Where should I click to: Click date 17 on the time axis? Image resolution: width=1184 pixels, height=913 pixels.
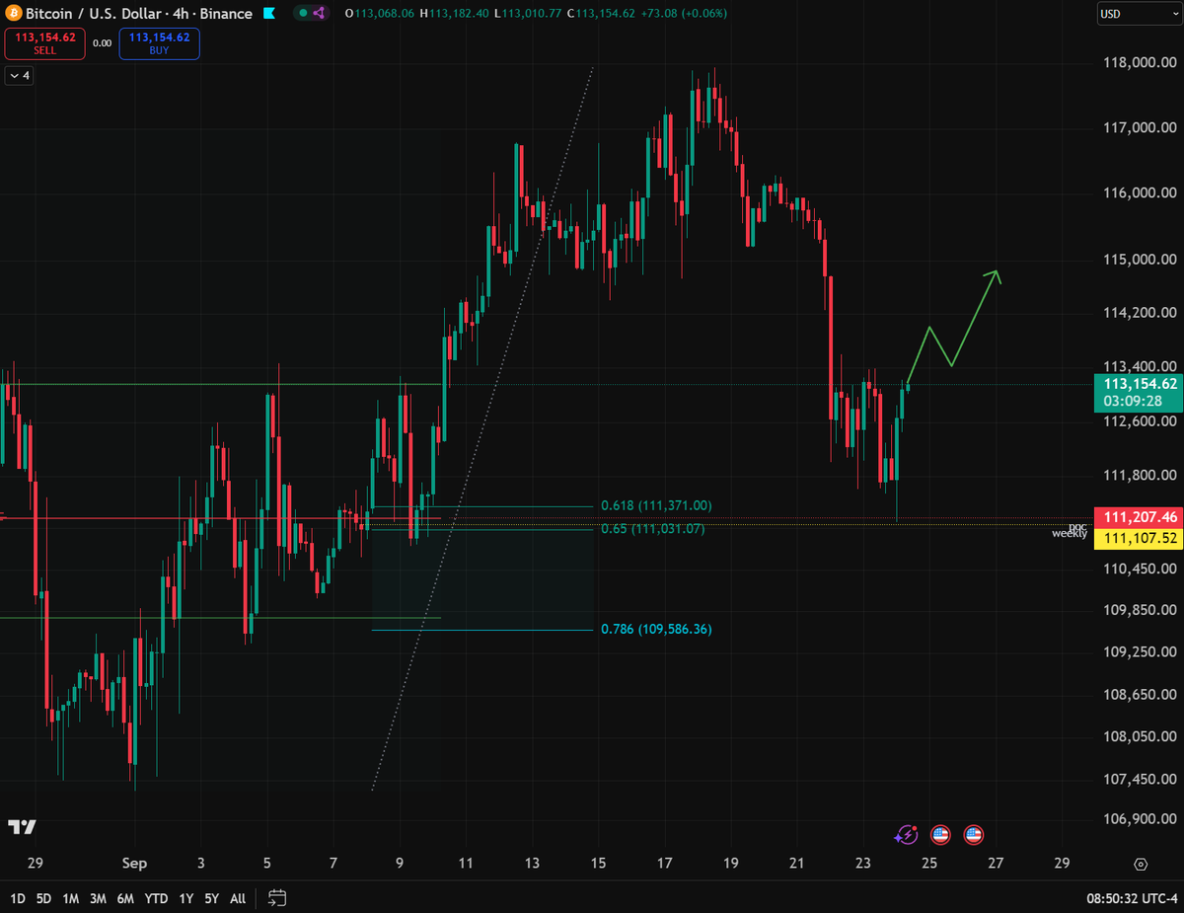tap(665, 864)
